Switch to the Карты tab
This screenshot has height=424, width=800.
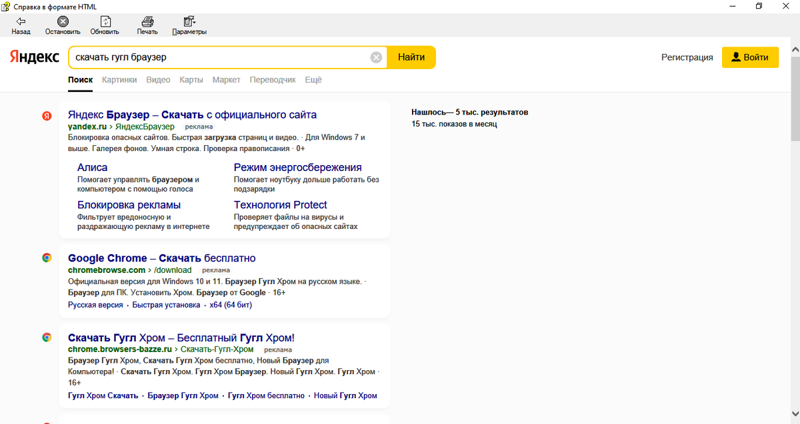[x=191, y=80]
